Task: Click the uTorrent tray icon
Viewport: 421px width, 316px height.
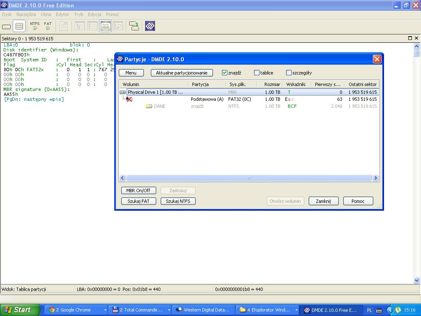Action: pos(398,310)
